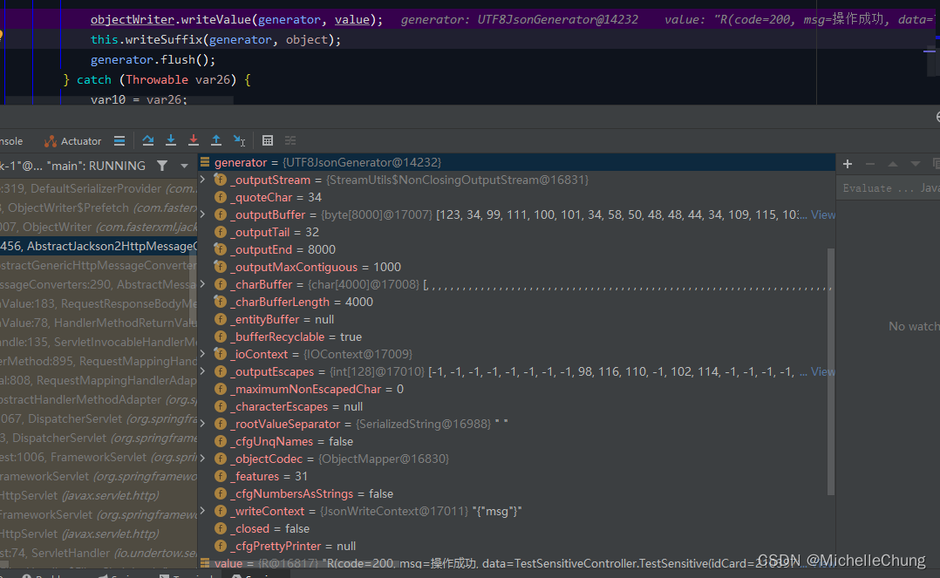Toggle the move watch down arrow
The image size is (940, 578).
tap(915, 164)
